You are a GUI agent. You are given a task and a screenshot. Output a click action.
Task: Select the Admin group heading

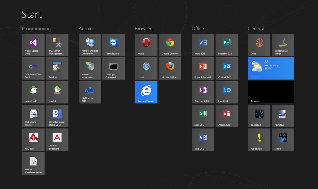coord(86,29)
